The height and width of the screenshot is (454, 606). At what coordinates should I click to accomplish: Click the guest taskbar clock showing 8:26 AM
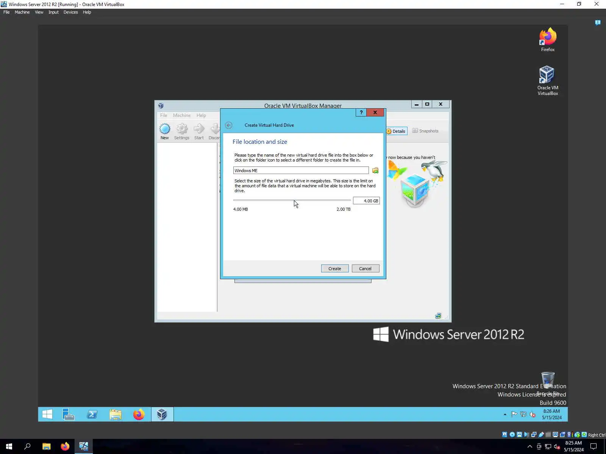[x=551, y=414]
